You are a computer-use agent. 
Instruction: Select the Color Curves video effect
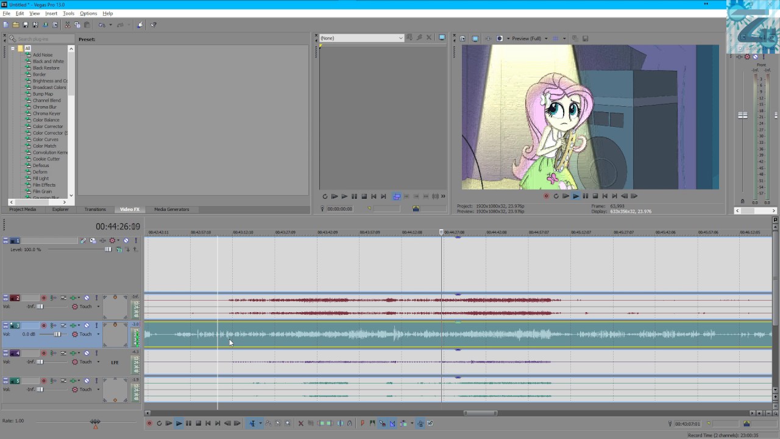coord(46,140)
